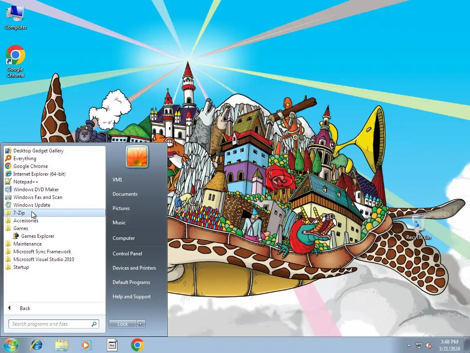Viewport: 470px width, 353px height.
Task: Go Back to the main Start menu
Action: click(x=55, y=308)
